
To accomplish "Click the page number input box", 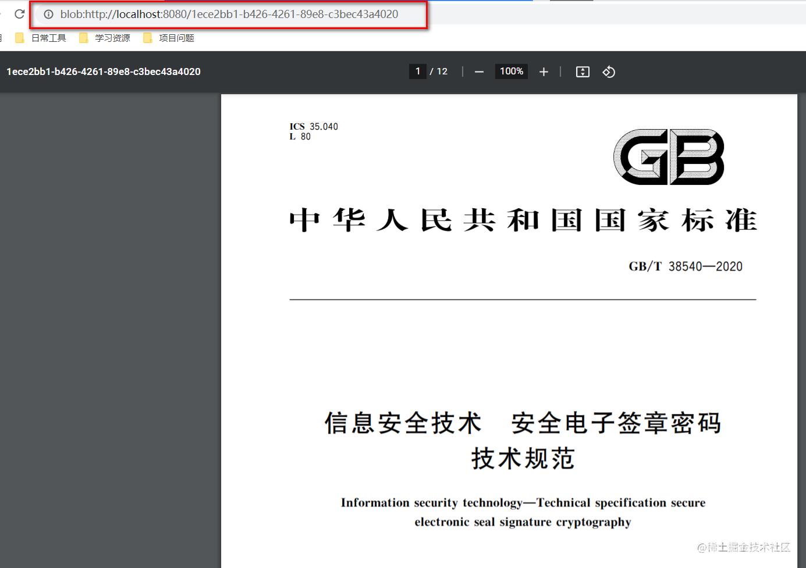I will (x=417, y=71).
